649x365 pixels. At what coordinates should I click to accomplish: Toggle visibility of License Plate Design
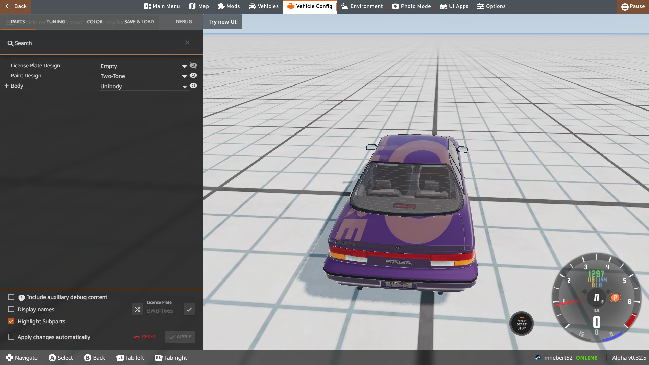click(193, 66)
